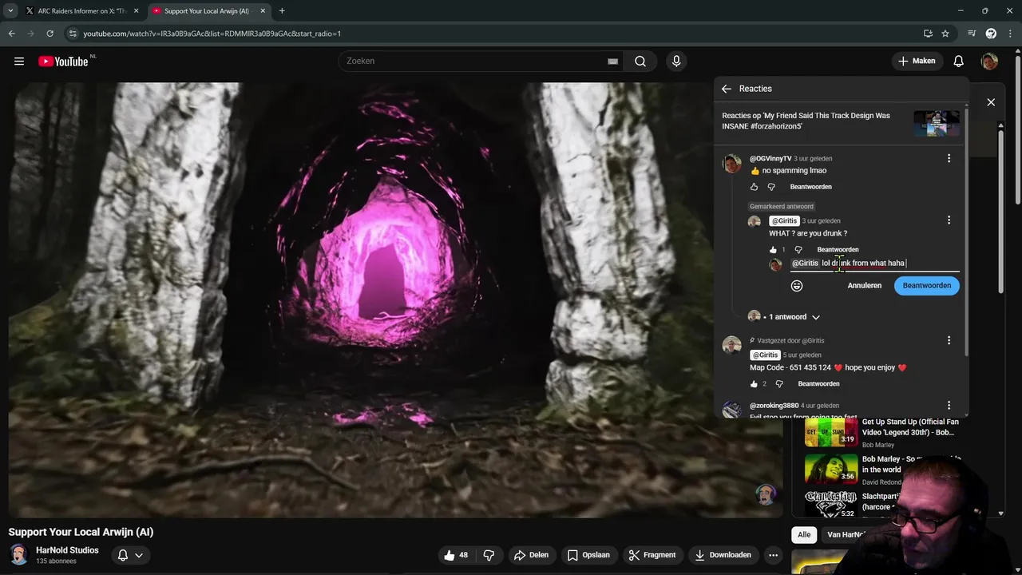Submit reply with blue Beantwoorden button

pyautogui.click(x=927, y=286)
